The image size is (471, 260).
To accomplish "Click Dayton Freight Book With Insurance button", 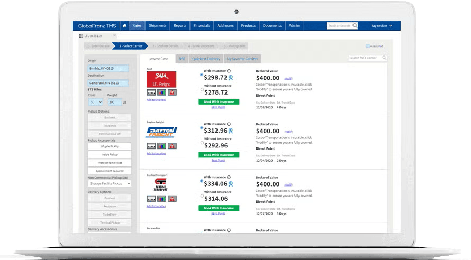I will pyautogui.click(x=219, y=155).
